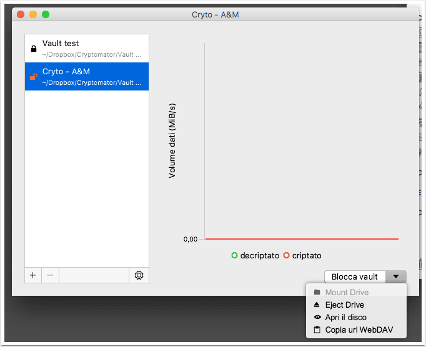Open settings via the gear icon
426x347 pixels.
click(x=139, y=275)
